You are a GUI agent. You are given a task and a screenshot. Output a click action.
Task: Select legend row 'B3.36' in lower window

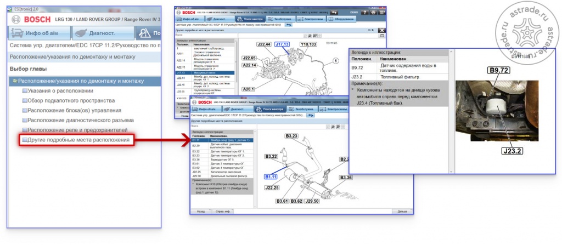click(x=222, y=159)
